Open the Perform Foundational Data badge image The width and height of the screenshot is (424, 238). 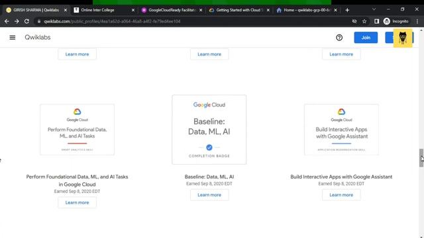77,130
